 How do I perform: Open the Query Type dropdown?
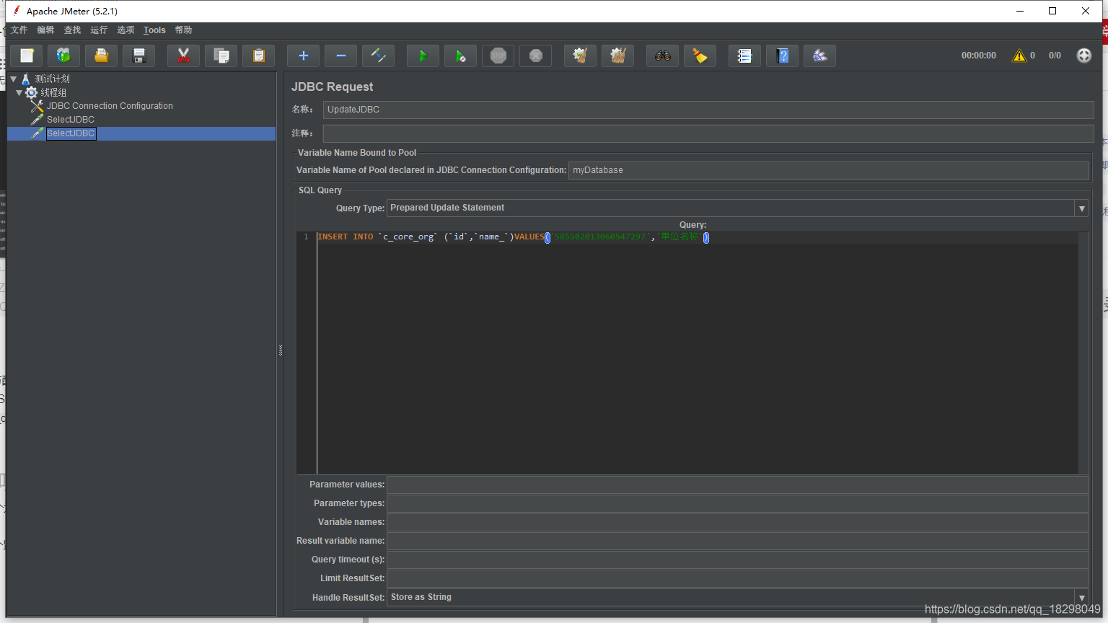(1081, 208)
